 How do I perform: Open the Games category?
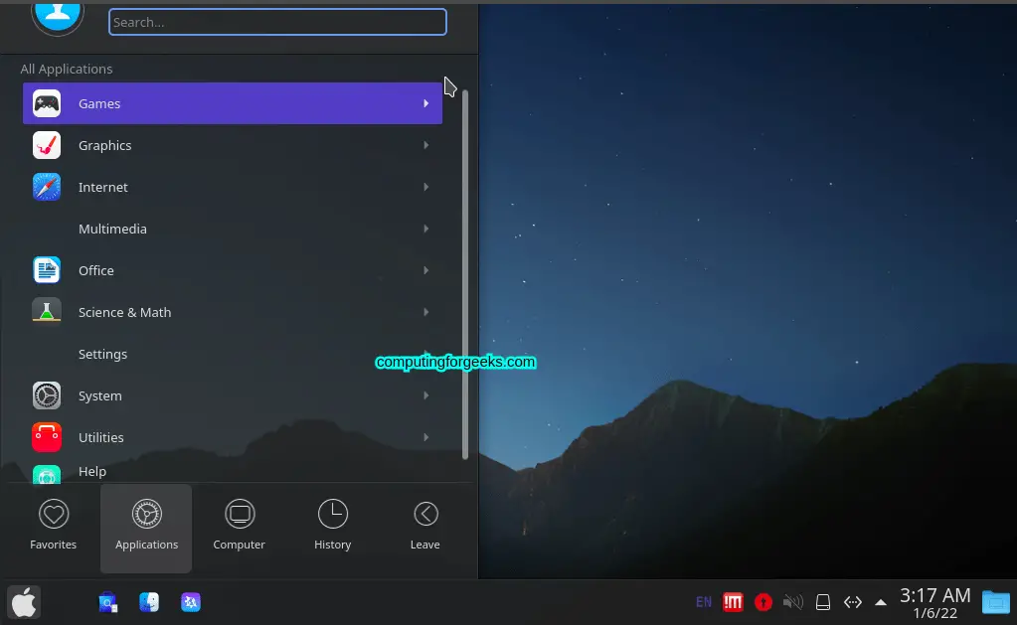coord(233,103)
